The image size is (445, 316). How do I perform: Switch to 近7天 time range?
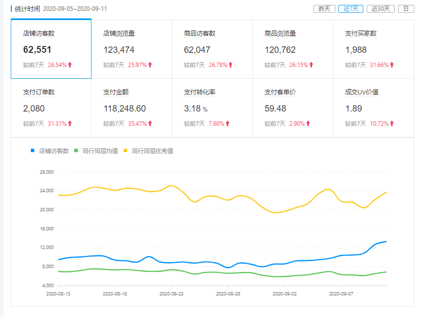click(x=351, y=9)
